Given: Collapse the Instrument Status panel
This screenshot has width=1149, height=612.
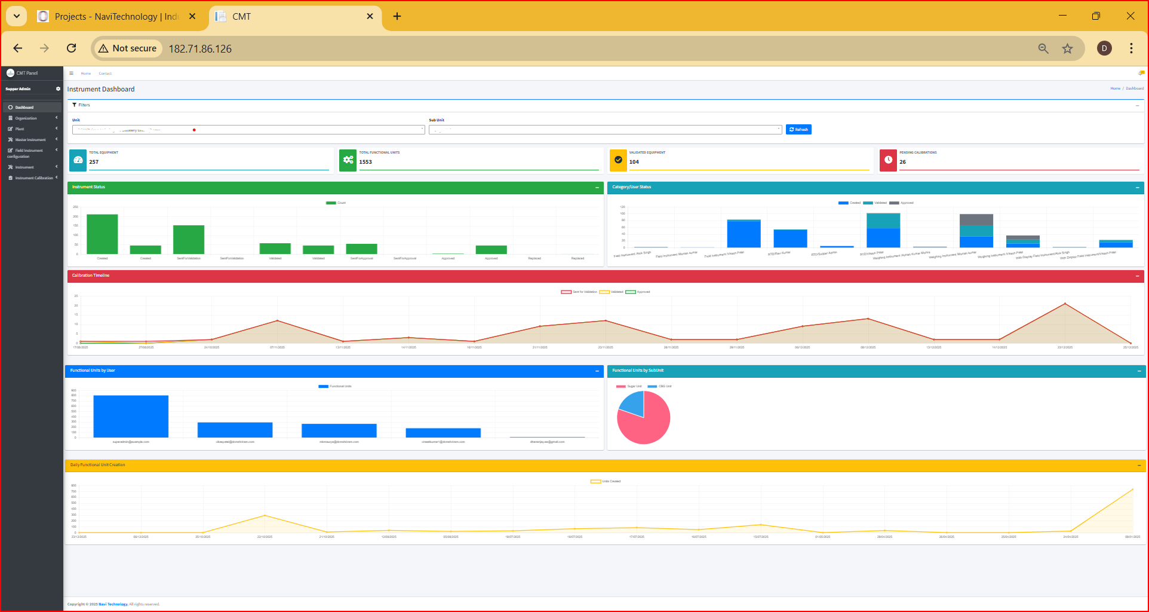Looking at the screenshot, I should click(596, 188).
